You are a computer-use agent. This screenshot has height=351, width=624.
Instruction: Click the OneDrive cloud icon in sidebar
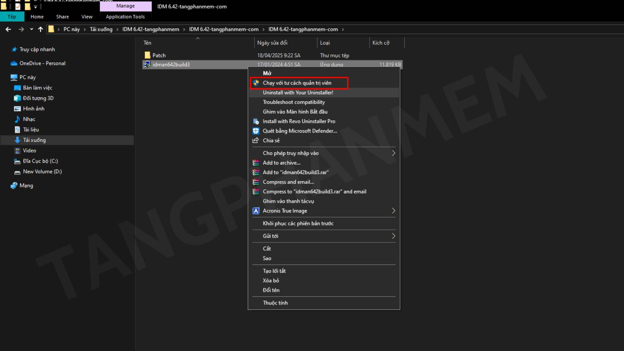[14, 63]
